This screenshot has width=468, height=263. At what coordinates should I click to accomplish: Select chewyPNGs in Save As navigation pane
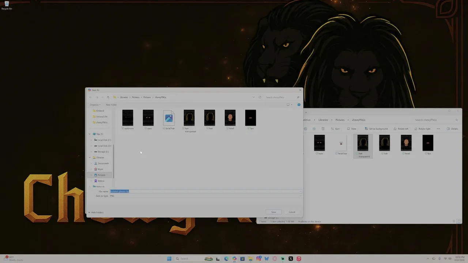pyautogui.click(x=100, y=122)
